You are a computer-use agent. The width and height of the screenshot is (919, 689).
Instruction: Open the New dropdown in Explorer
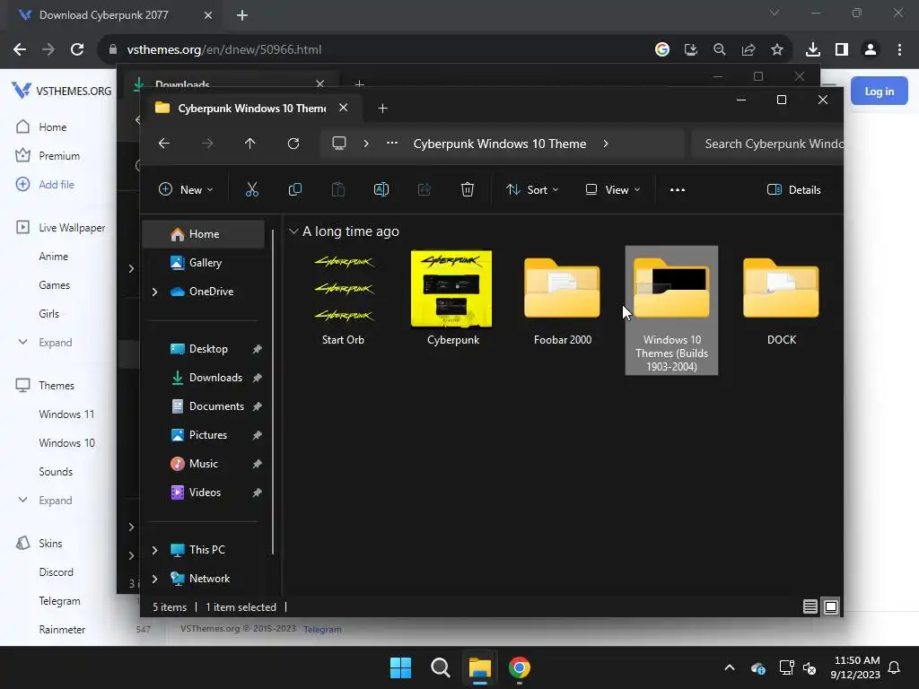point(186,189)
